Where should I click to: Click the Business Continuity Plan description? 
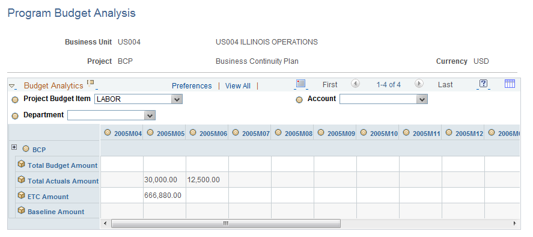257,61
